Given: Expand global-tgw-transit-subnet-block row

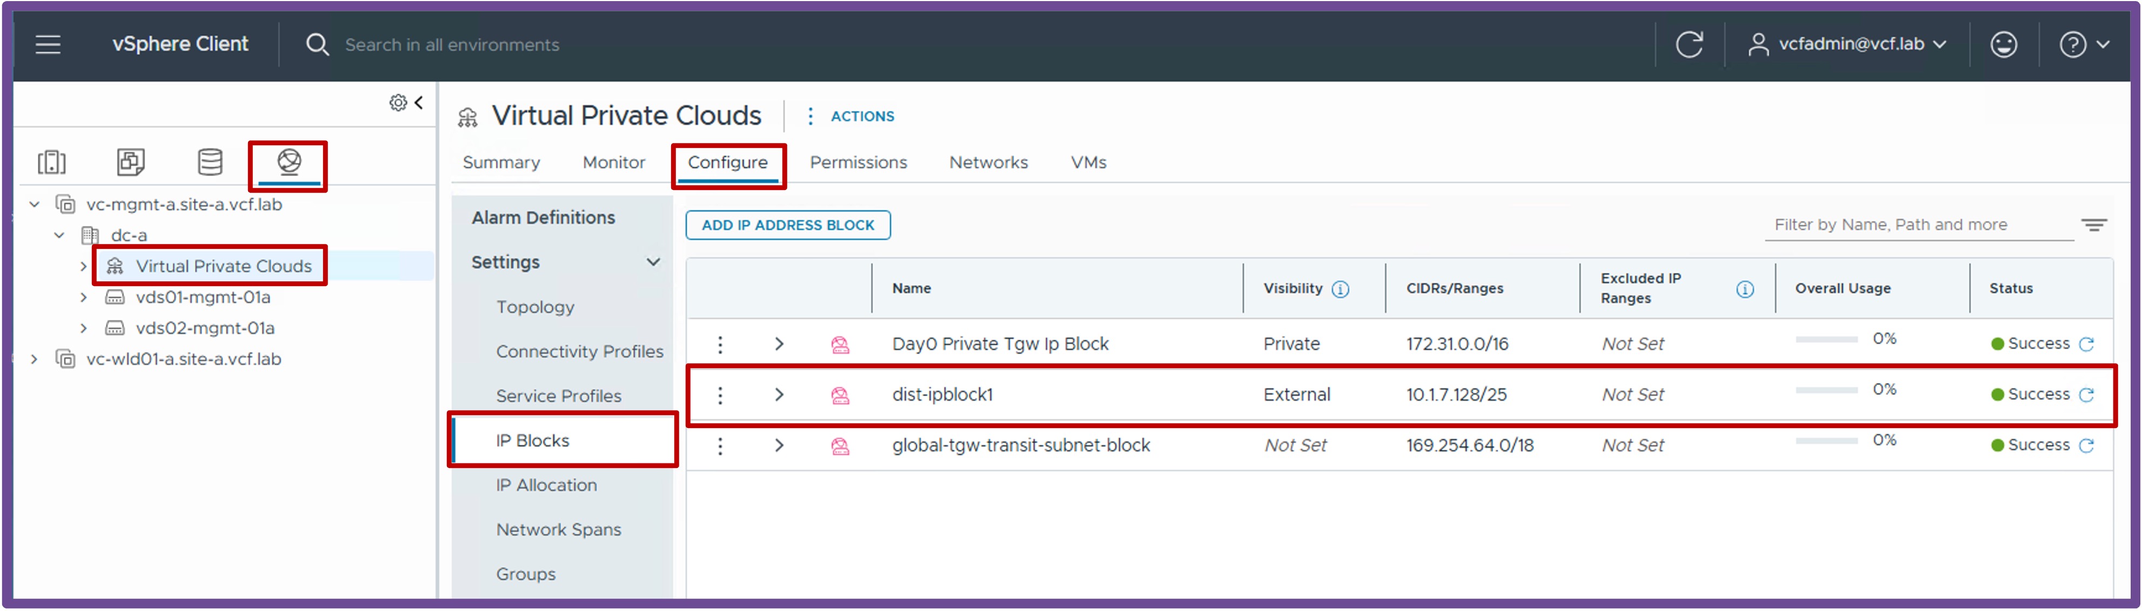Looking at the screenshot, I should pos(779,445).
